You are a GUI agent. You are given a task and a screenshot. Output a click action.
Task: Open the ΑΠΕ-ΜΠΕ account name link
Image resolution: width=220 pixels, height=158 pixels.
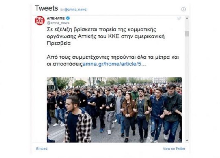56,18
